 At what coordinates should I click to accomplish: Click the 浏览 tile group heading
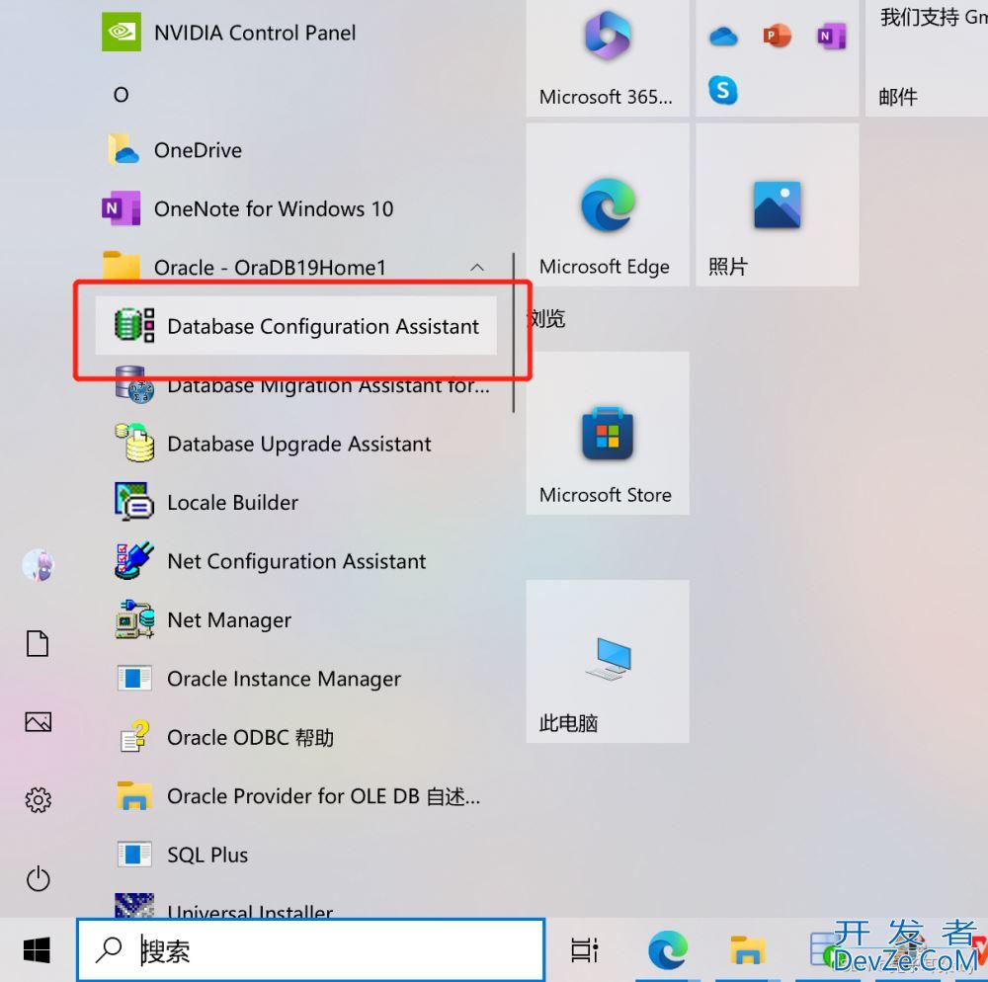(546, 319)
